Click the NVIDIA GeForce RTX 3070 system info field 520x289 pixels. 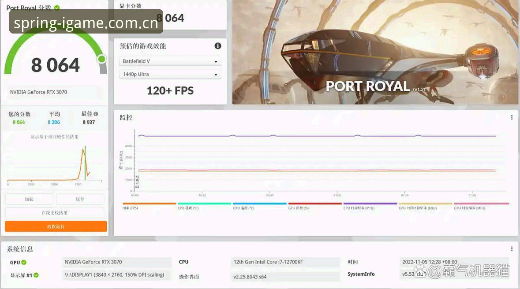(117, 262)
